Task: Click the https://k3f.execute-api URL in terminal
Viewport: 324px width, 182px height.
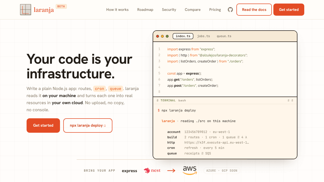Action: click(x=217, y=143)
